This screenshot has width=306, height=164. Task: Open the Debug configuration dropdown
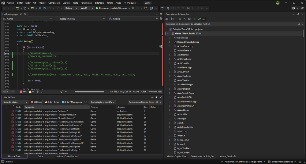tap(71, 8)
